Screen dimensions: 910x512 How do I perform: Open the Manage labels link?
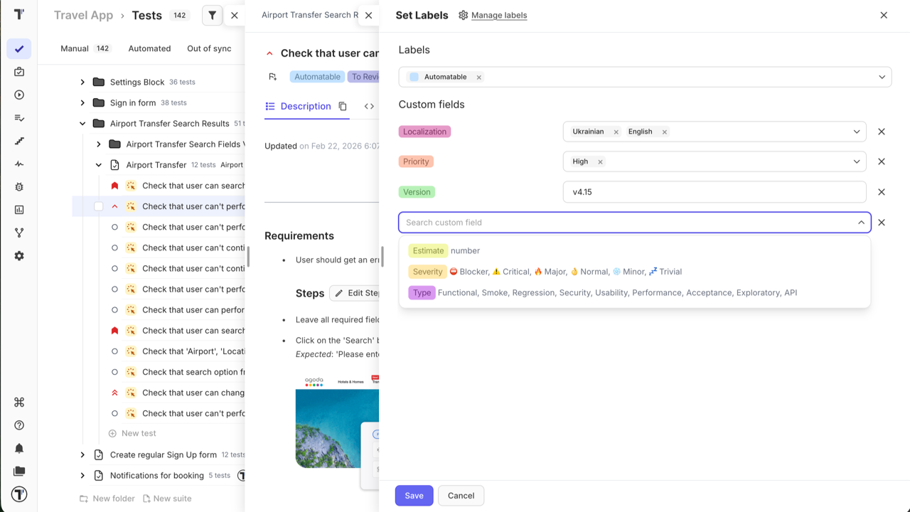pyautogui.click(x=499, y=15)
